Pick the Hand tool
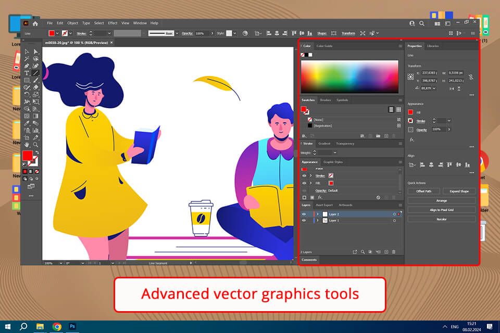This screenshot has width=500, height=333. pos(27,144)
